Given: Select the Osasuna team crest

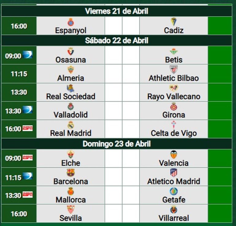Looking at the screenshot, I should click(x=71, y=51).
